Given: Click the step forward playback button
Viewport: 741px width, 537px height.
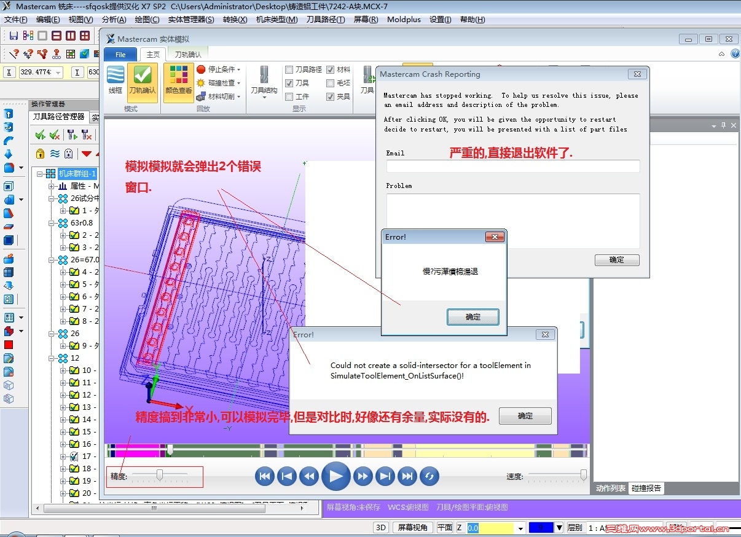Looking at the screenshot, I should (x=385, y=476).
